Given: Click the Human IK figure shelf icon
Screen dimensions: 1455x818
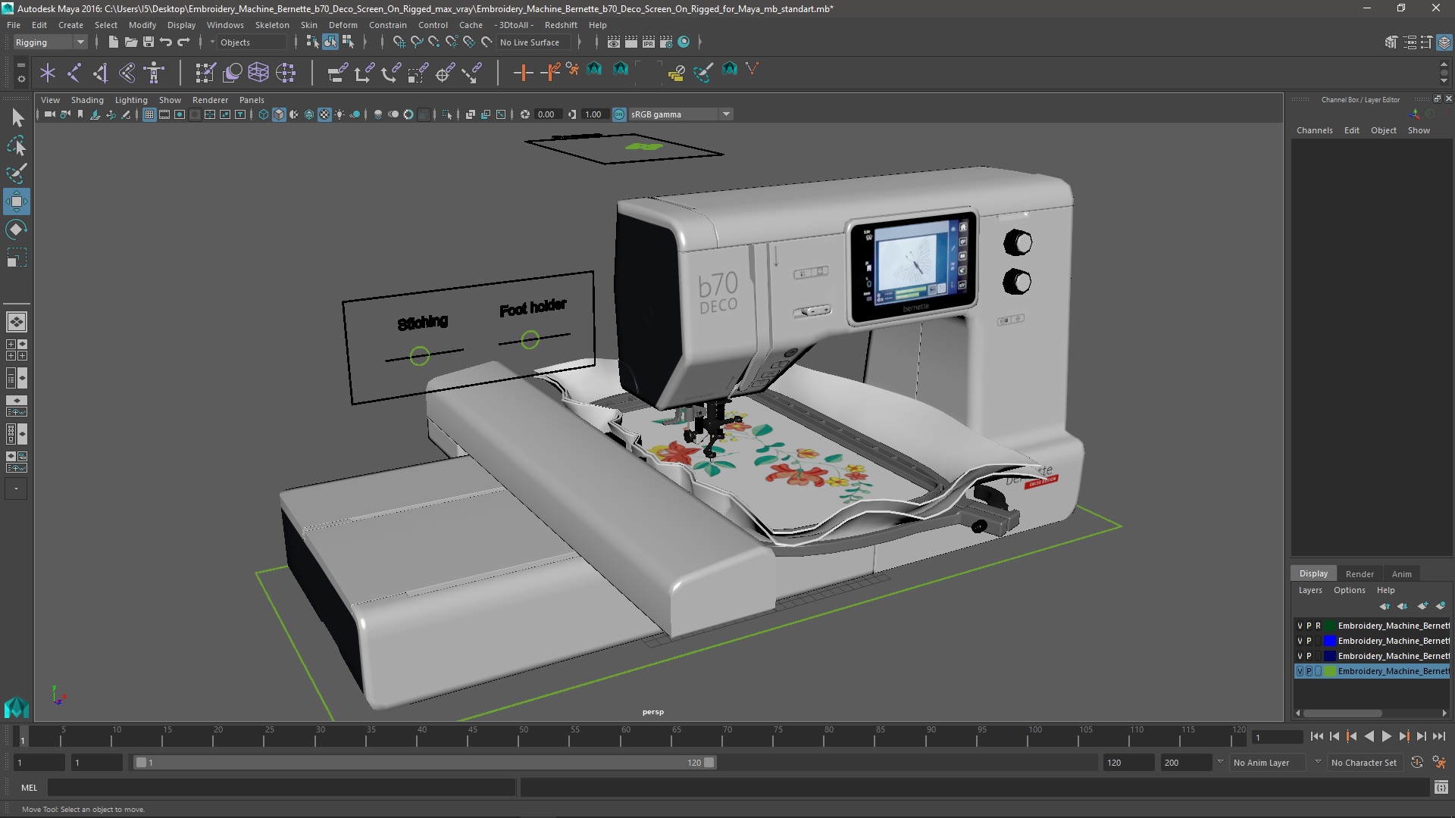Looking at the screenshot, I should pos(155,73).
